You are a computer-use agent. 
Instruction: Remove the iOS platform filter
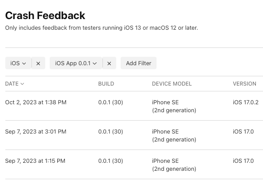coord(38,63)
